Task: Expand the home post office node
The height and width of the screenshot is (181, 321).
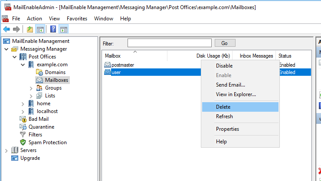Action: pyautogui.click(x=23, y=104)
